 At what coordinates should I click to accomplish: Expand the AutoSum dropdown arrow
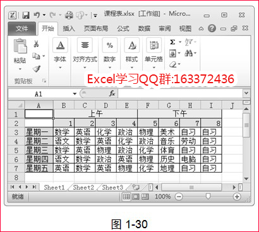180,42
